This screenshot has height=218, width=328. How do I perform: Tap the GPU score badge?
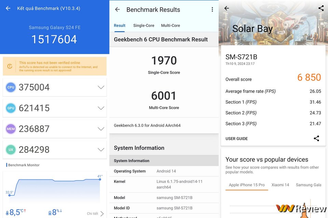coord(11,108)
